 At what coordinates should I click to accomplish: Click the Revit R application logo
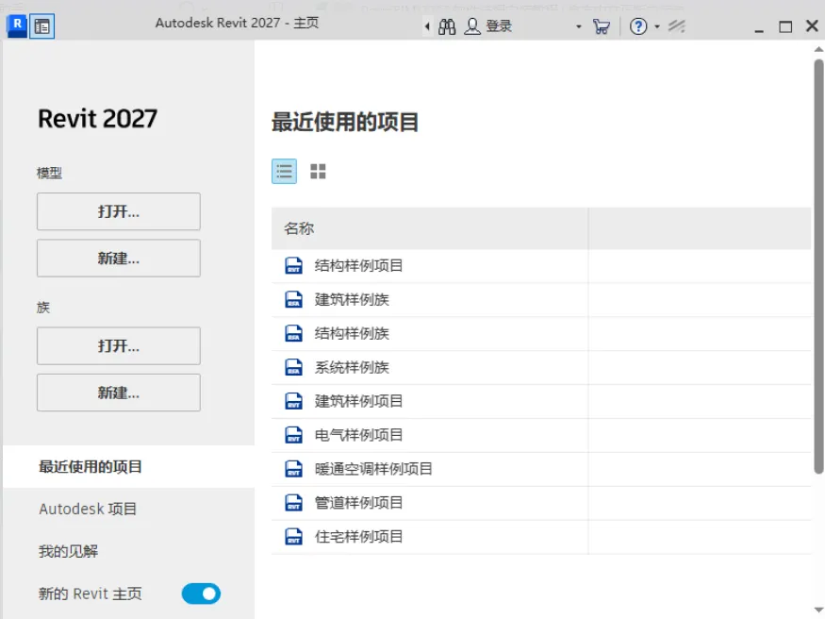[17, 25]
